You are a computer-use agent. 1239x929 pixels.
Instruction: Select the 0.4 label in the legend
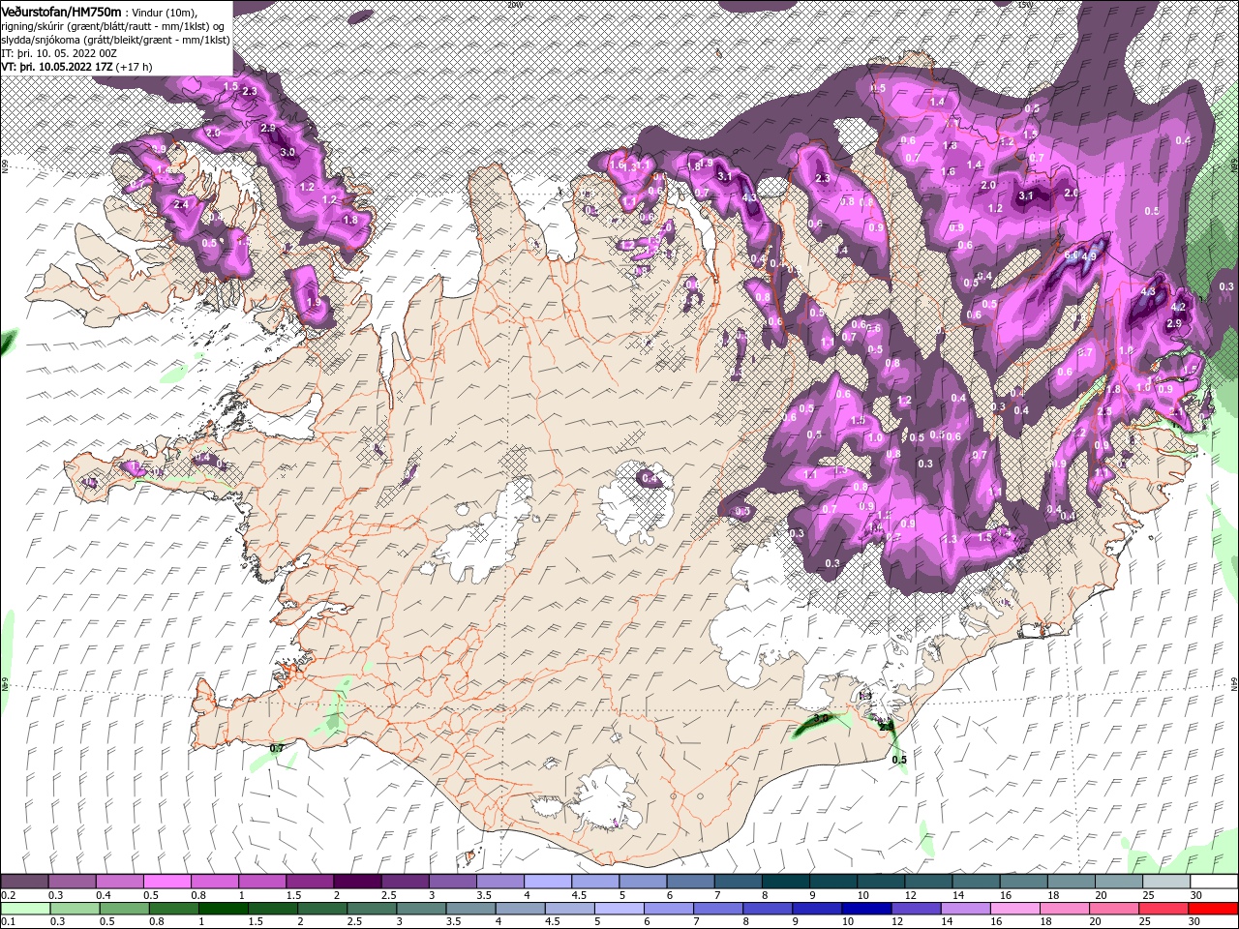point(104,895)
